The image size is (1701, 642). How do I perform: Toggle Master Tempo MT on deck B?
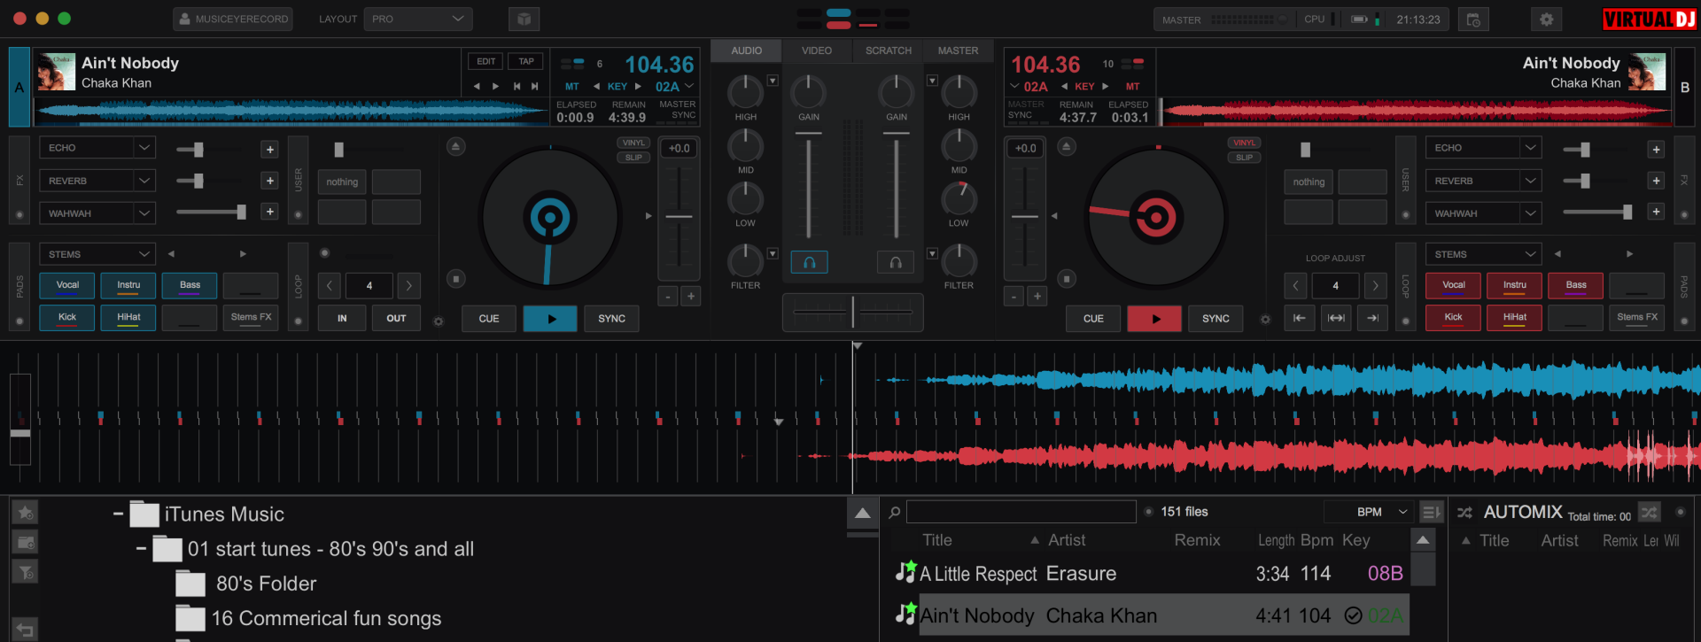click(x=1132, y=87)
